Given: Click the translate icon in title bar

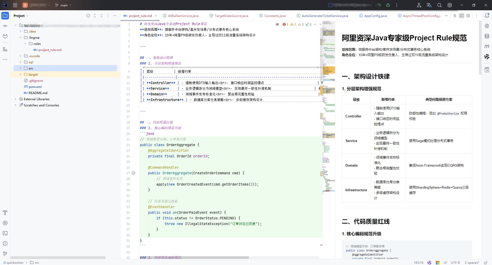Looking at the screenshot, I should (429, 5).
